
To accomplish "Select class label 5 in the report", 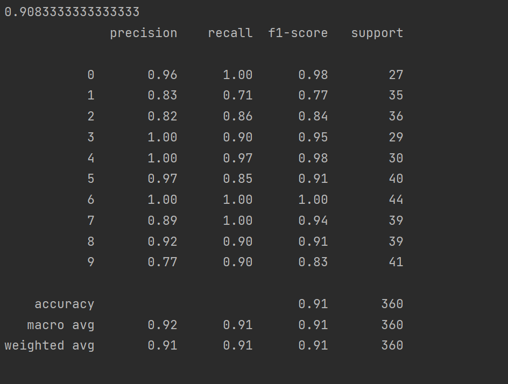I will (91, 179).
